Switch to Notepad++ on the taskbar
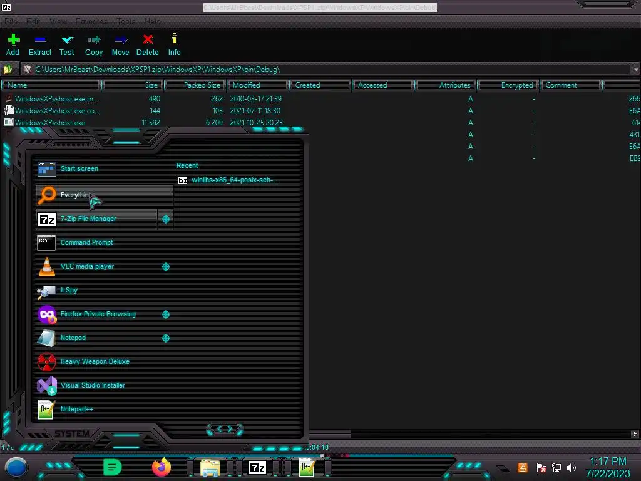 click(x=307, y=467)
